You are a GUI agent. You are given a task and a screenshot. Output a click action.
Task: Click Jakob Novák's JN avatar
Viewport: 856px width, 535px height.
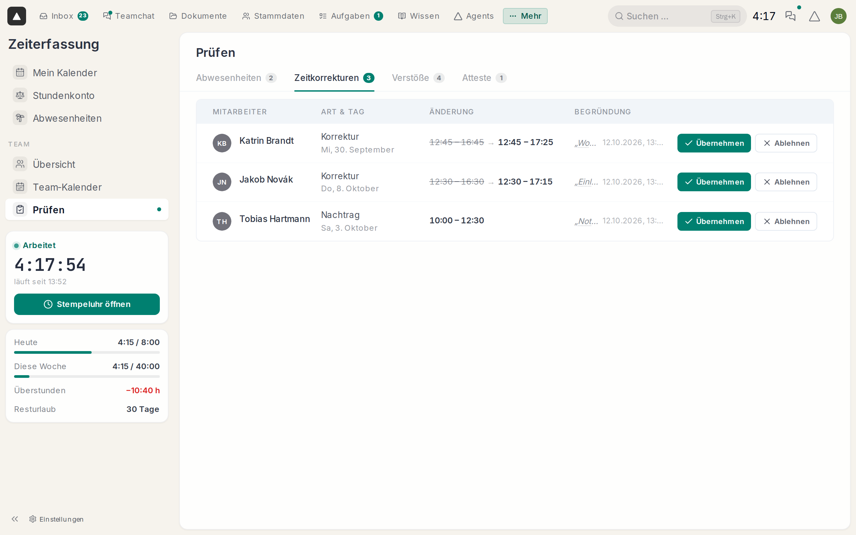point(222,182)
